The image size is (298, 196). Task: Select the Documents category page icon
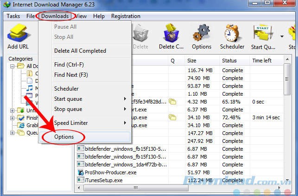point(30,81)
